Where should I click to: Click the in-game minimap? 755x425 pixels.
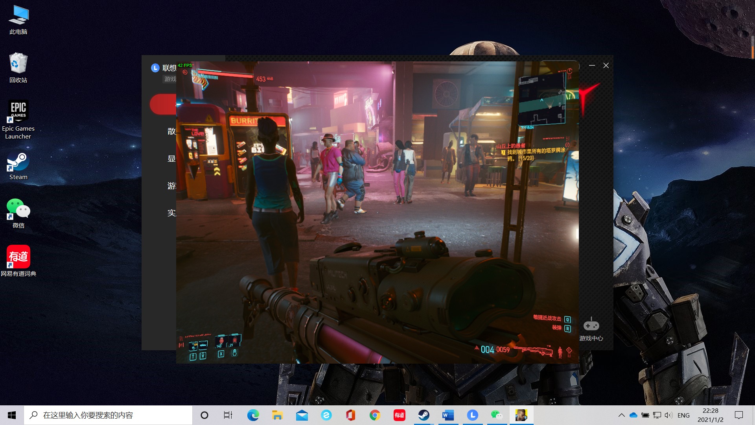[542, 98]
